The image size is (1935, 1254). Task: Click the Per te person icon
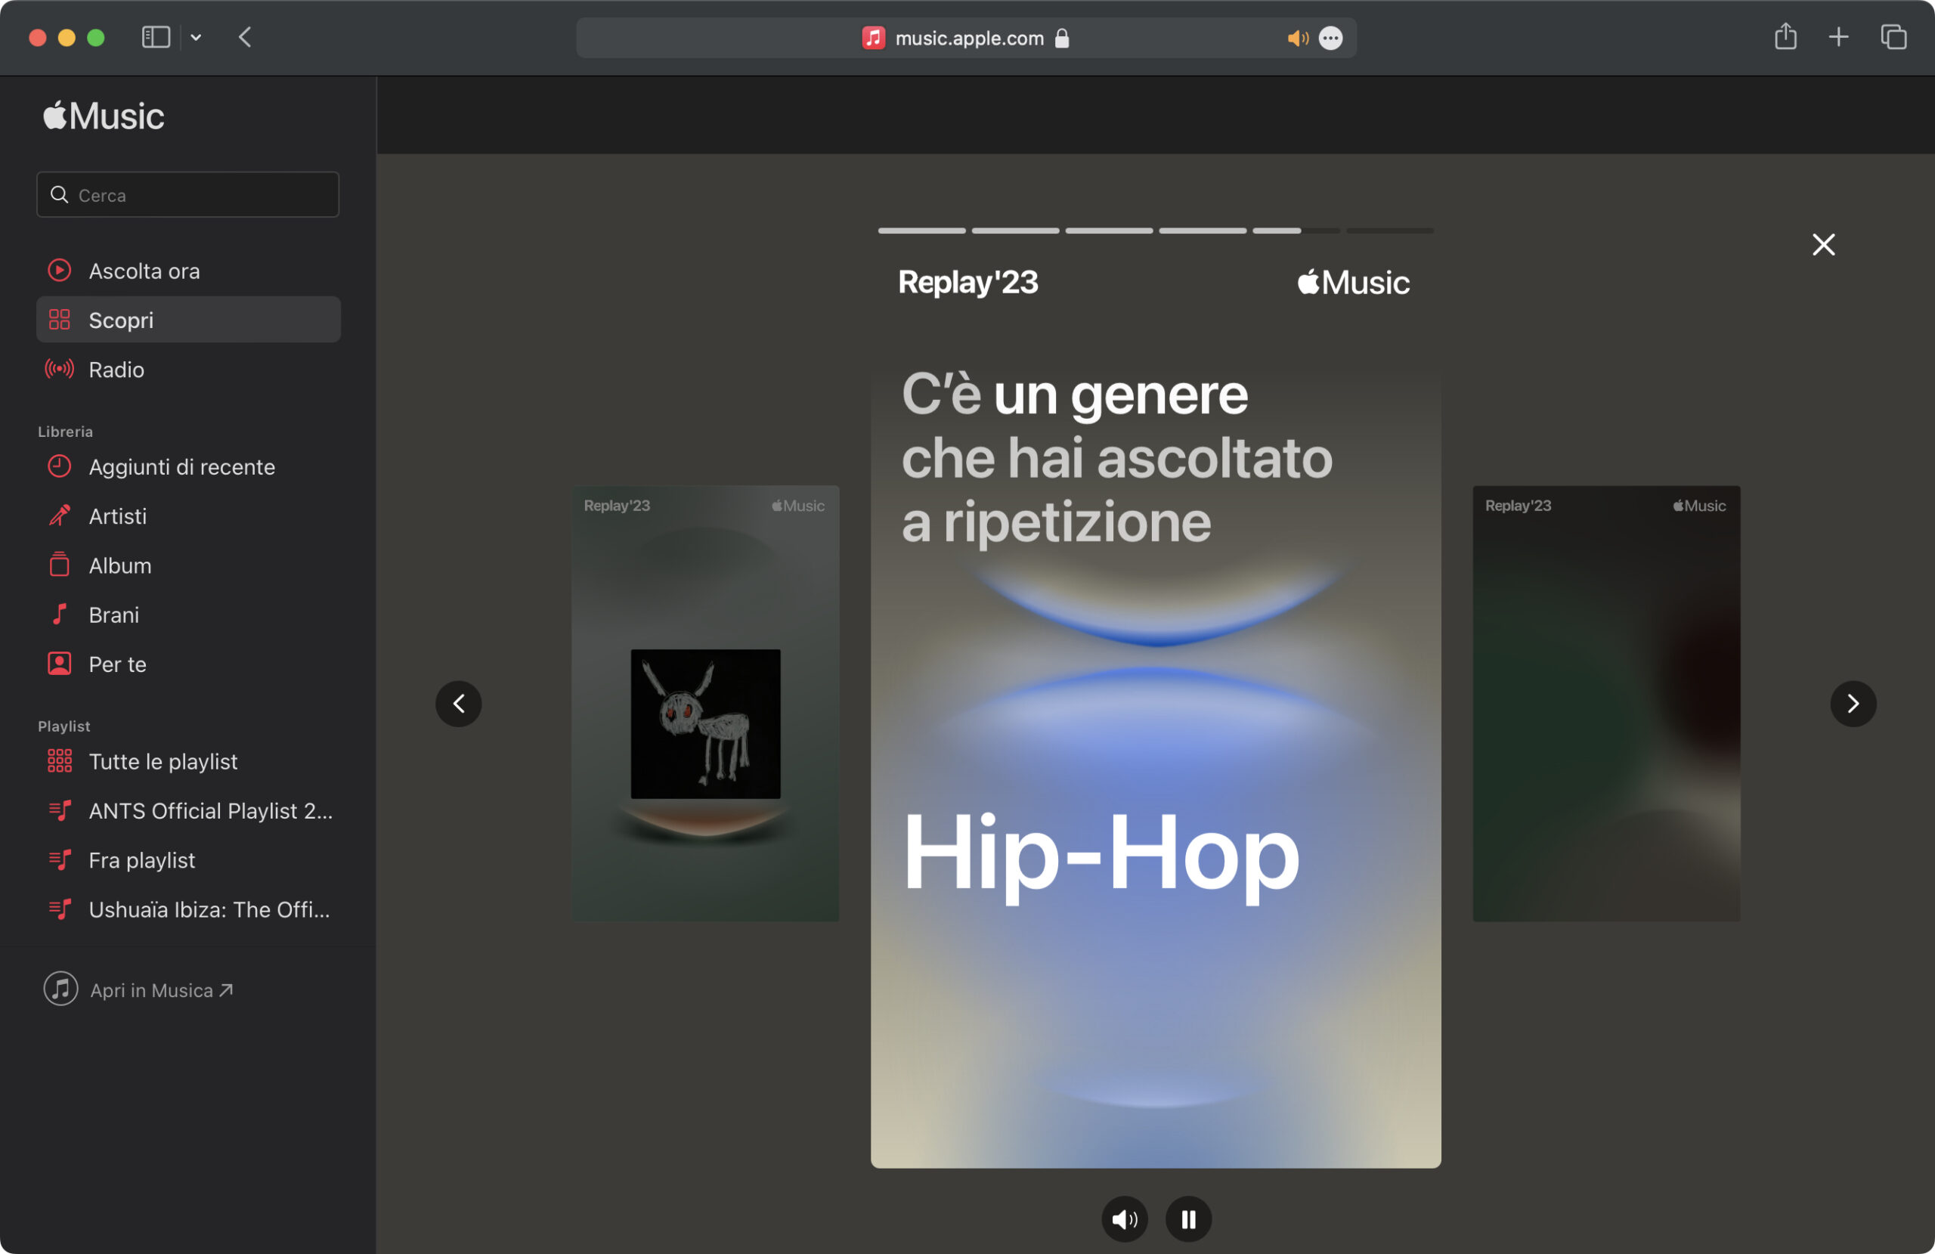pyautogui.click(x=60, y=664)
